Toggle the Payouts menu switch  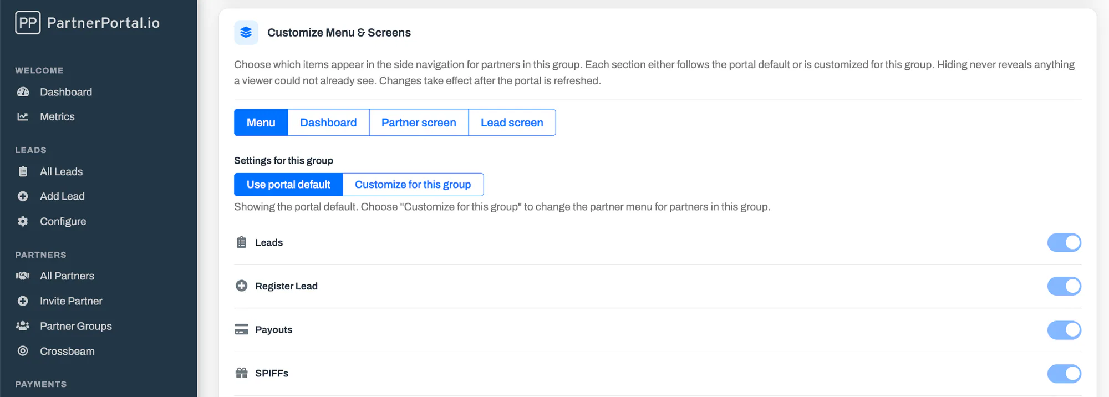click(1064, 330)
